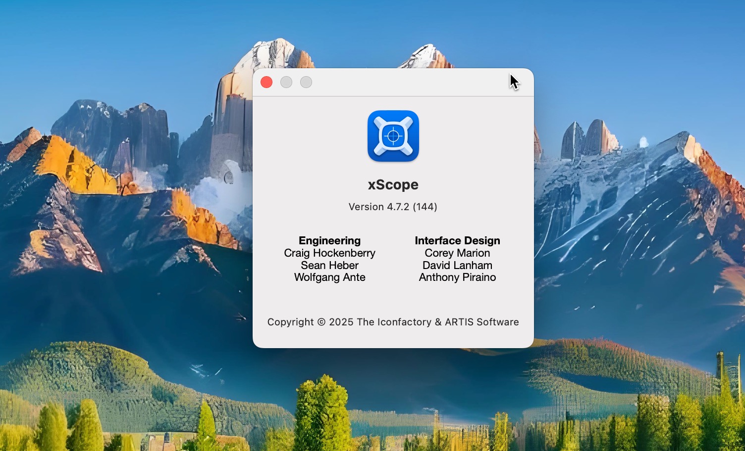Image resolution: width=745 pixels, height=451 pixels.
Task: Click the name David Lanham
Action: point(458,265)
